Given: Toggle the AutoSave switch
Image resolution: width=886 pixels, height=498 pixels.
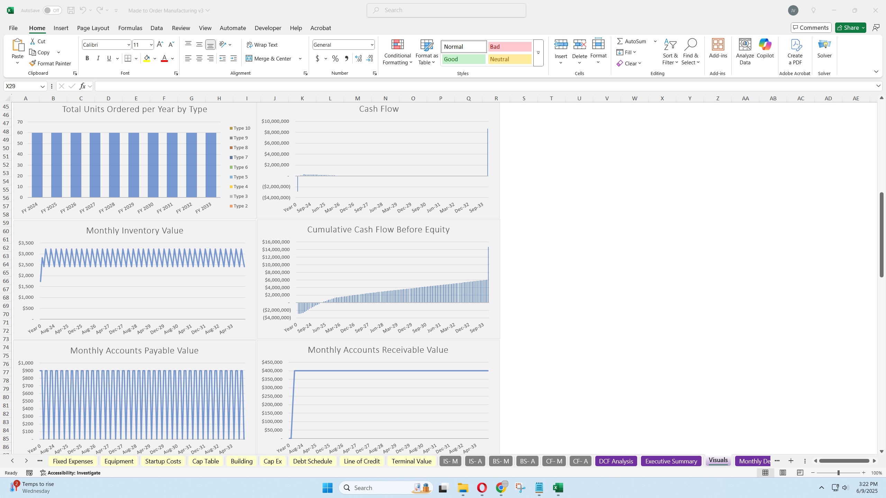Looking at the screenshot, I should coord(52,10).
